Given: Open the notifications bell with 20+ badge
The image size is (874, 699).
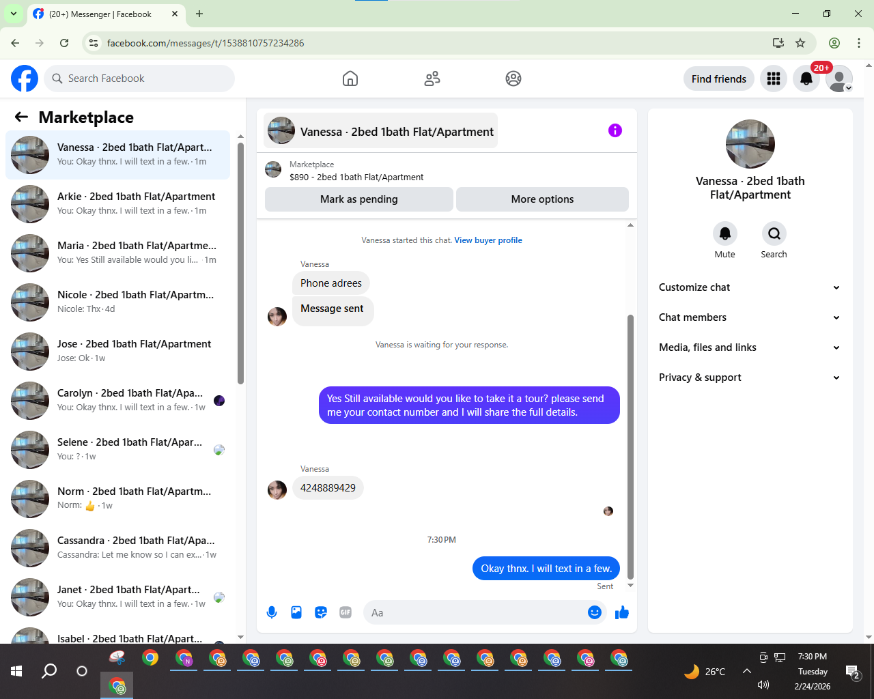Looking at the screenshot, I should (x=806, y=79).
